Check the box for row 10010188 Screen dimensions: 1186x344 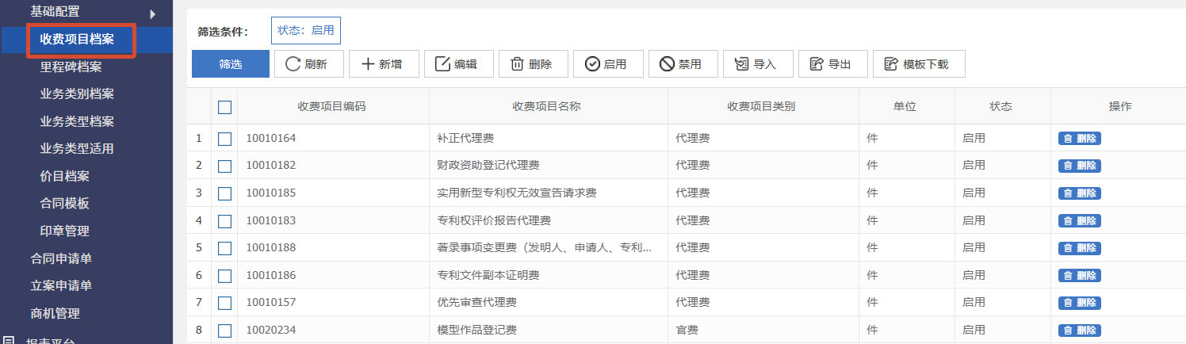point(224,247)
